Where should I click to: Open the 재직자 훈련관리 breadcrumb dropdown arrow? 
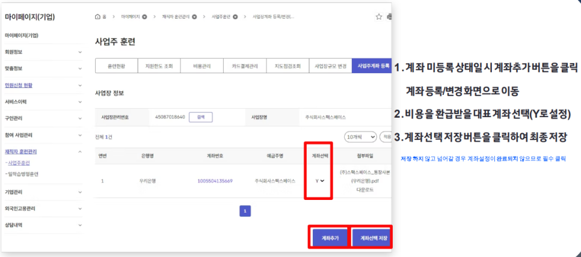click(194, 17)
